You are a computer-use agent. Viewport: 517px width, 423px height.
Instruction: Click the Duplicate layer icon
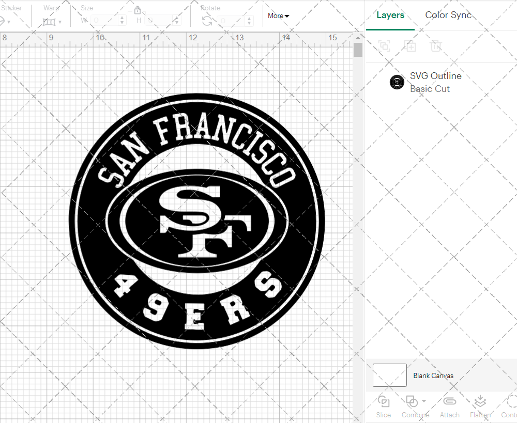(410, 46)
